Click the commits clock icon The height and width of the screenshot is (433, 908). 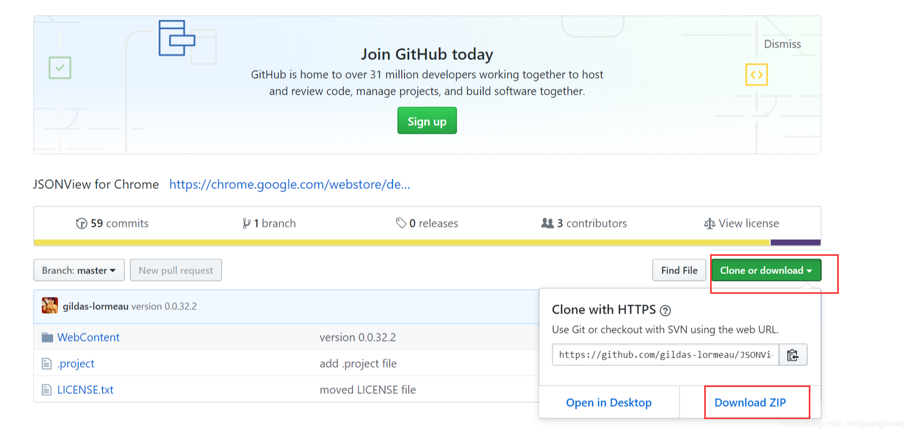tap(82, 224)
